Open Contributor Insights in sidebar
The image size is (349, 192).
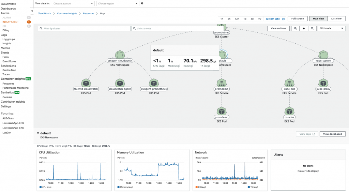tap(13, 102)
